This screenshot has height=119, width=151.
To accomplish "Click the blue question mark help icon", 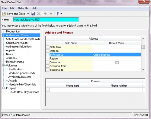I will click(x=57, y=14).
